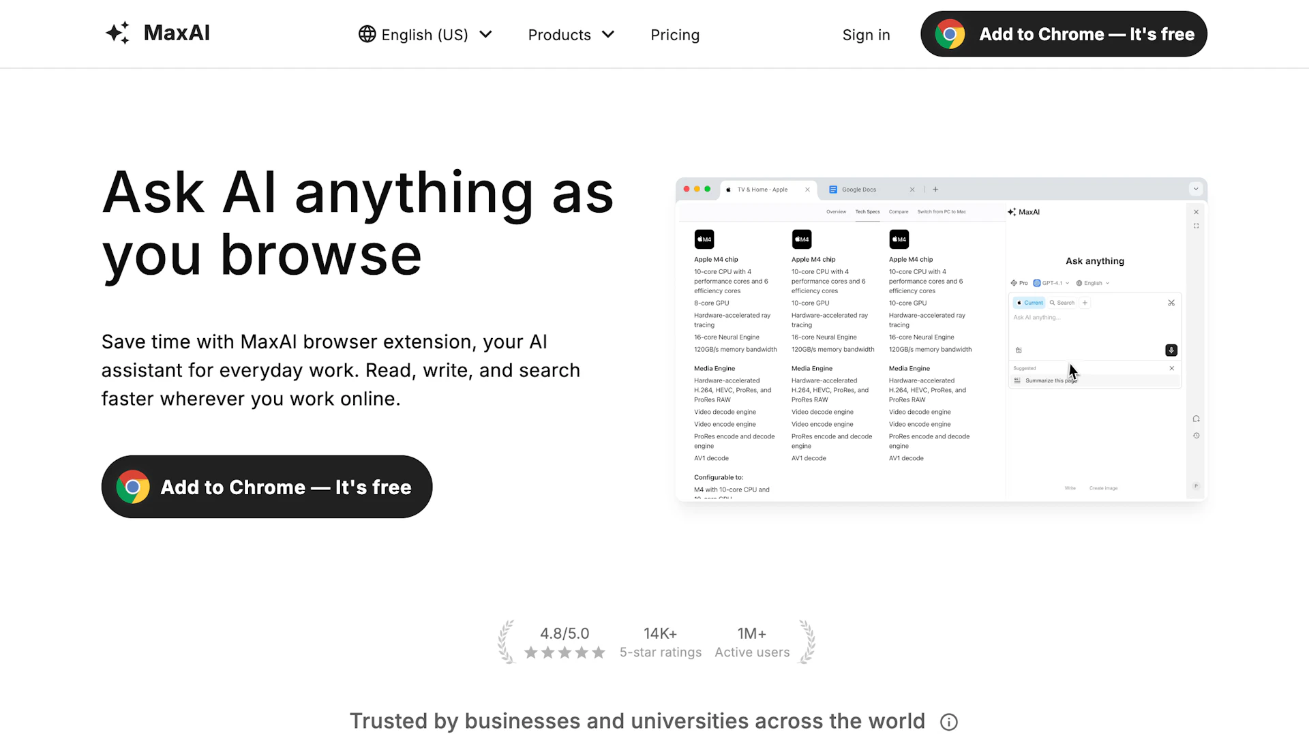The height and width of the screenshot is (739, 1309).
Task: Click header Add to Chrome button
Action: [x=1064, y=34]
